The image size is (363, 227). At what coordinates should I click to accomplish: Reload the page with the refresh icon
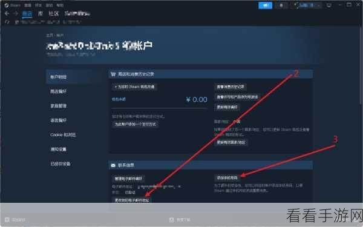pyautogui.click(x=7, y=22)
